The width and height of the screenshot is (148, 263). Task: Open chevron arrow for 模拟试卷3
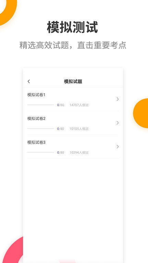point(118,147)
